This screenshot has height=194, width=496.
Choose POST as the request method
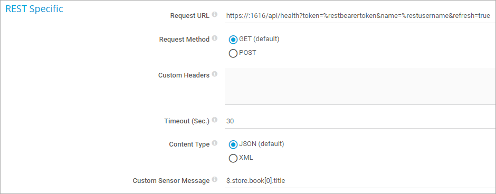233,53
